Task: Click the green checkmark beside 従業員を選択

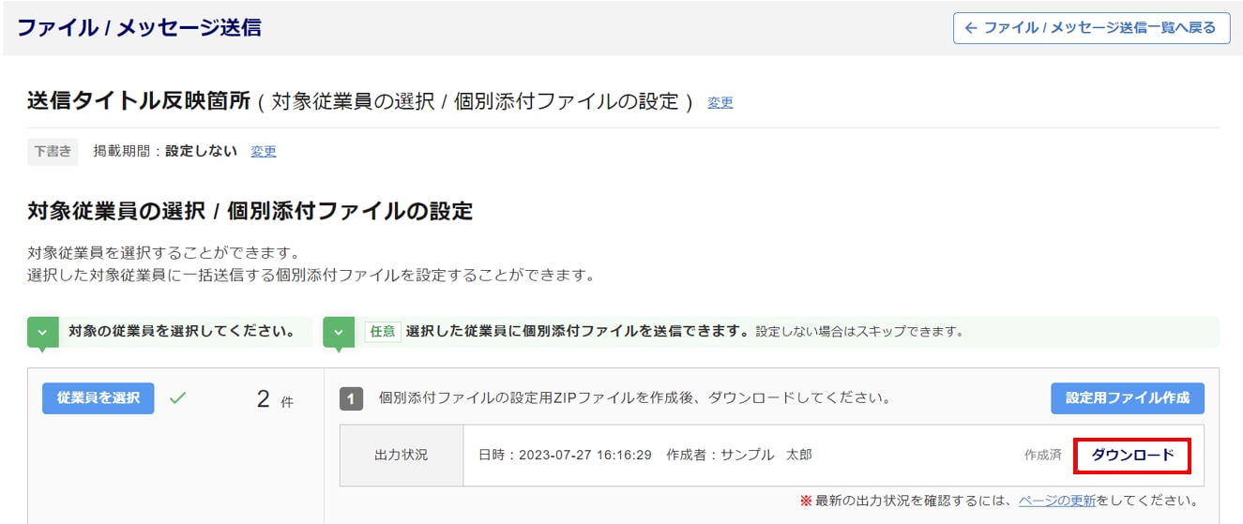Action: pos(177,398)
